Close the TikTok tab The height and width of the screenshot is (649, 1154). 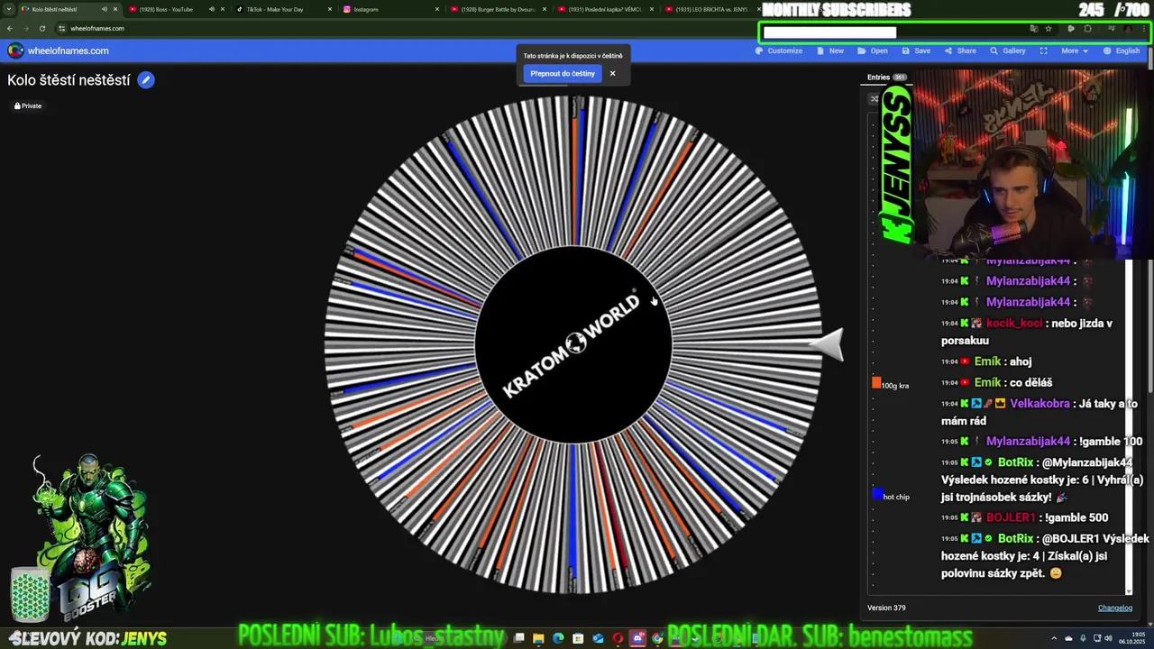click(330, 9)
